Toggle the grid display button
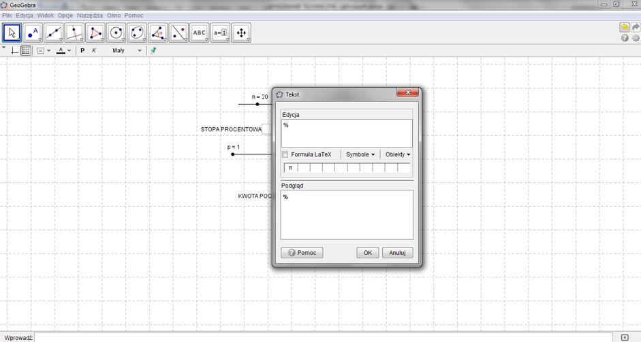Screen dimensions: 641x342 tap(26, 50)
